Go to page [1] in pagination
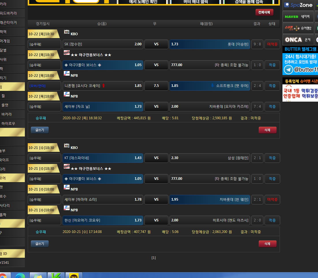Screen dimensions: 318x278 tap(154, 258)
